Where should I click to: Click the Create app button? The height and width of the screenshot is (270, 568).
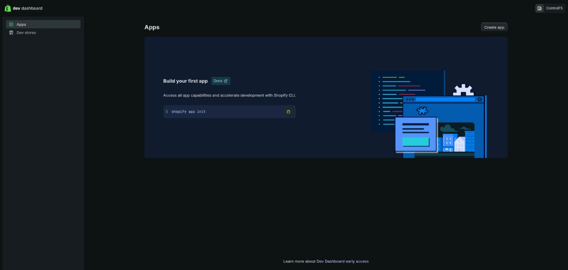(x=494, y=27)
